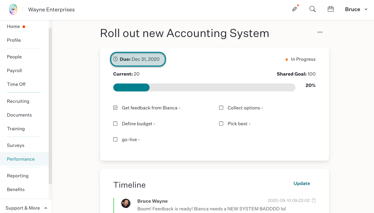The height and width of the screenshot is (213, 374).
Task: Mark the go-live checkbox
Action: (x=115, y=140)
